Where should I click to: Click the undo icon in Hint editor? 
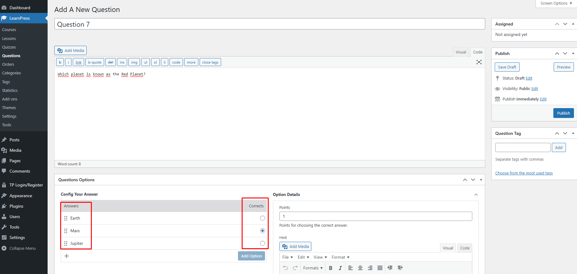285,268
